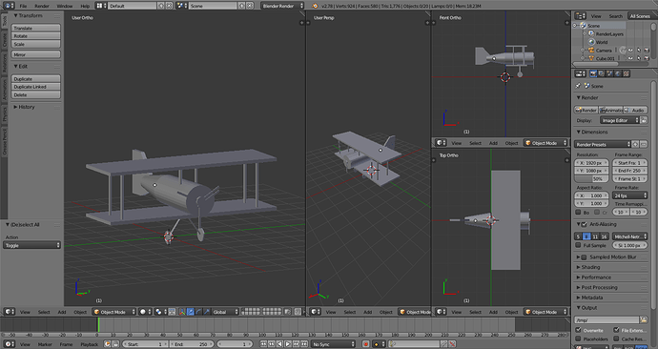Click the translate manipulator icon in 3D header

coord(191,312)
